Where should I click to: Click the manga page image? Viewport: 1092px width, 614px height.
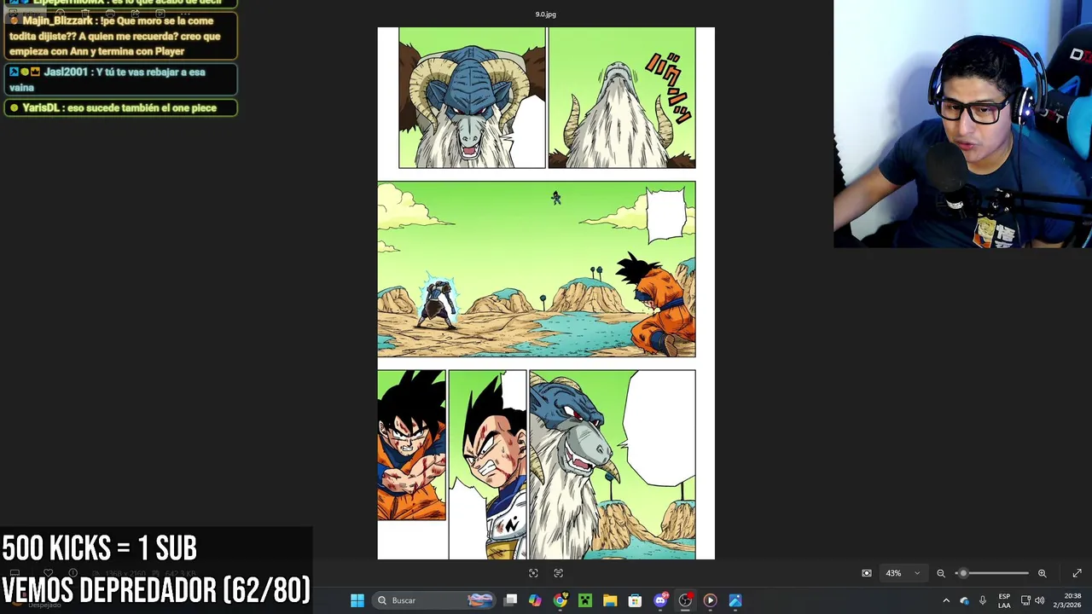(546, 293)
